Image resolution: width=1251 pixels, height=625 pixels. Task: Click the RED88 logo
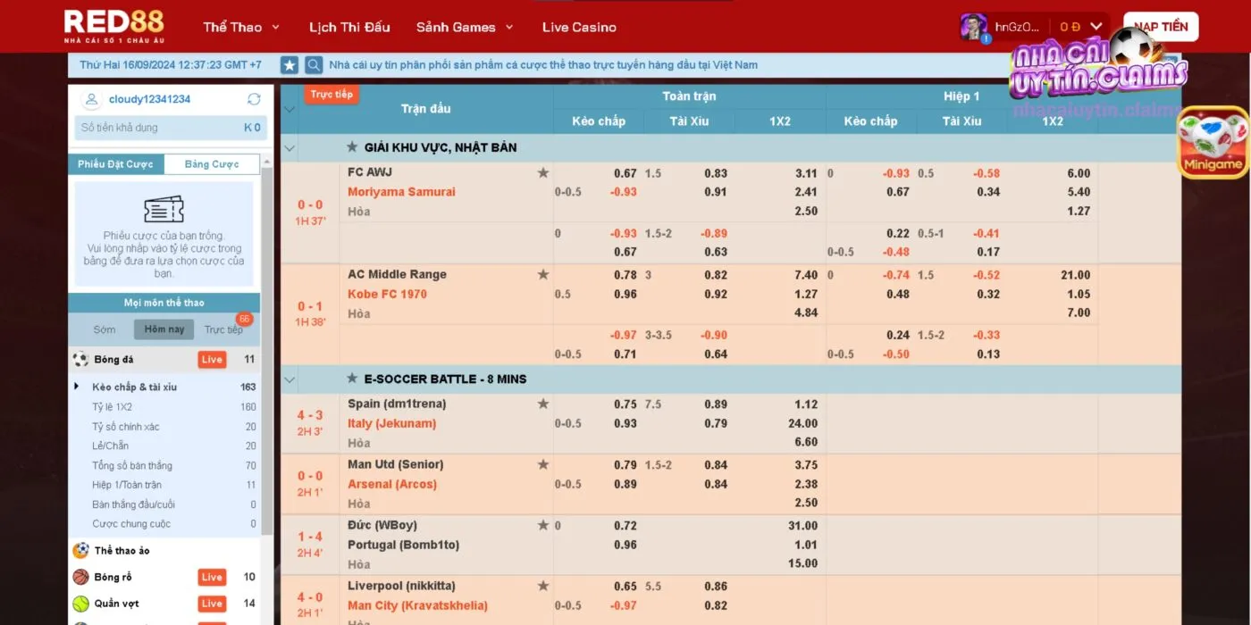(113, 26)
